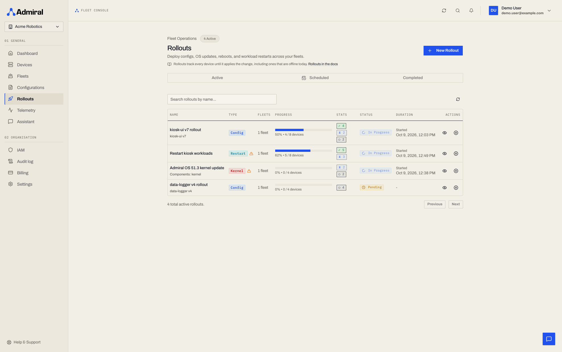Focus the Search rollouts by name field
The height and width of the screenshot is (352, 562).
coord(222,99)
